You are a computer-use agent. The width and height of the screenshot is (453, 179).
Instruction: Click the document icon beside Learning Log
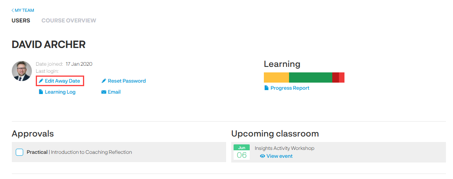[41, 92]
